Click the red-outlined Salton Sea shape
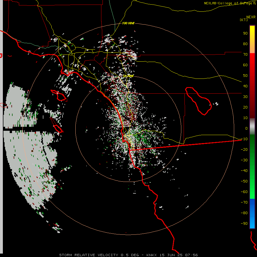 coord(198,101)
